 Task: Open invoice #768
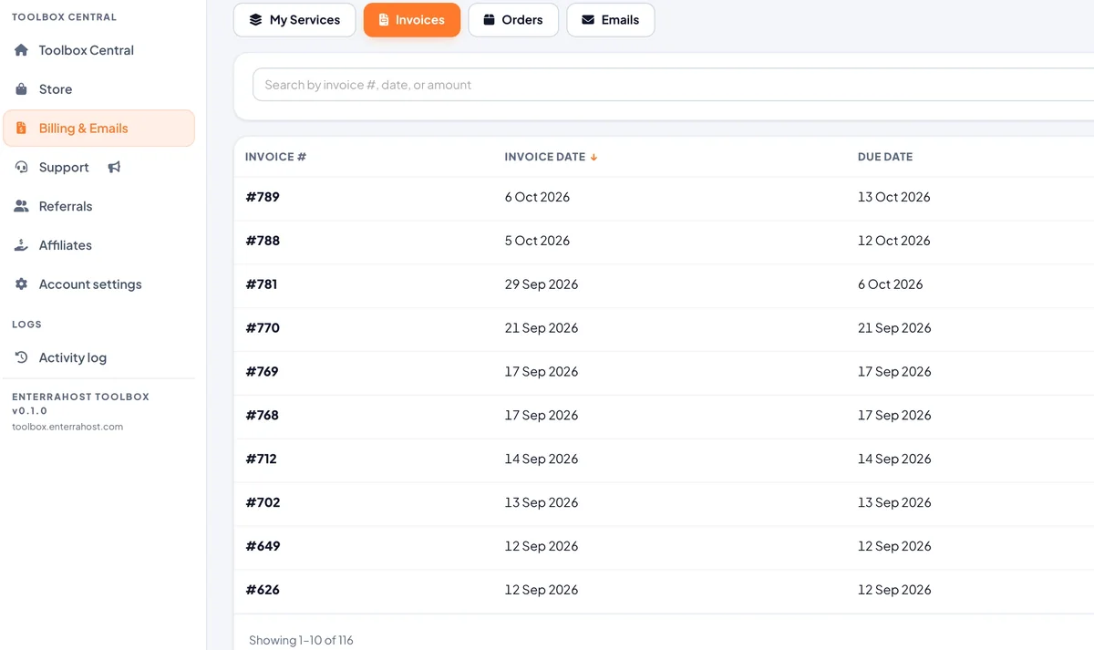263,416
